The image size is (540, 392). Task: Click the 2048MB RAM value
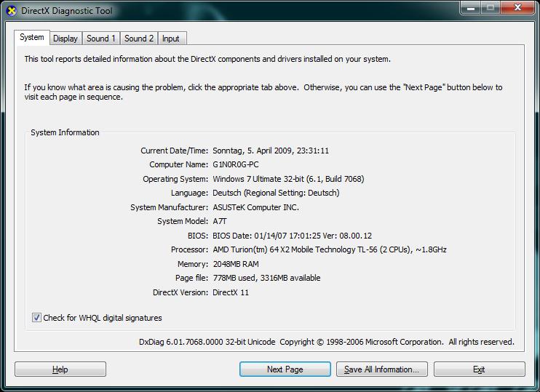click(x=236, y=264)
